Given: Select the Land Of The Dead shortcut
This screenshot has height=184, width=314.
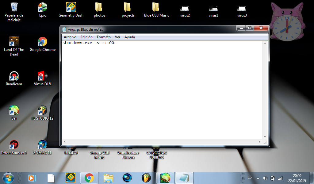Looking at the screenshot, I should coord(14,46).
